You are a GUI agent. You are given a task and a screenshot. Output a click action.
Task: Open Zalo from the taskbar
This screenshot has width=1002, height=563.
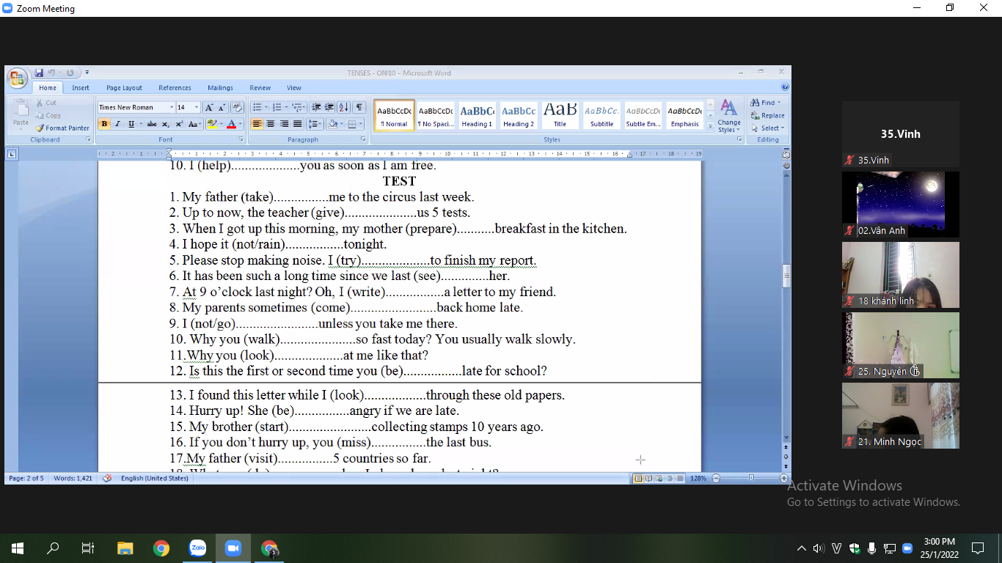(x=197, y=548)
